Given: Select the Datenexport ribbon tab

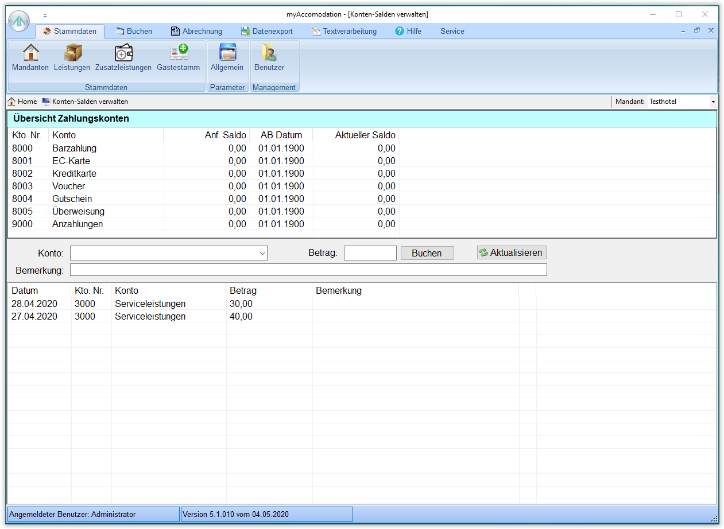Looking at the screenshot, I should pyautogui.click(x=267, y=32).
